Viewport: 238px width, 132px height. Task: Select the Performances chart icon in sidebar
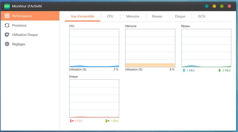[x=7, y=16]
